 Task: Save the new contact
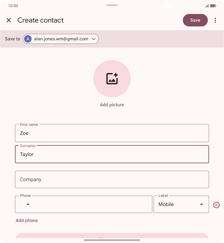195,20
